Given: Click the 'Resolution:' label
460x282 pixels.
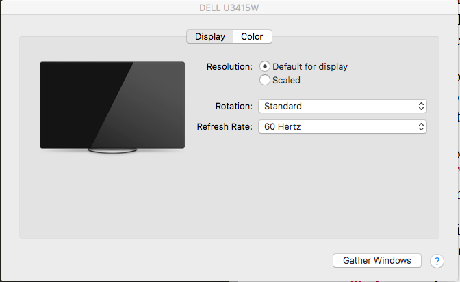Looking at the screenshot, I should click(x=229, y=67).
